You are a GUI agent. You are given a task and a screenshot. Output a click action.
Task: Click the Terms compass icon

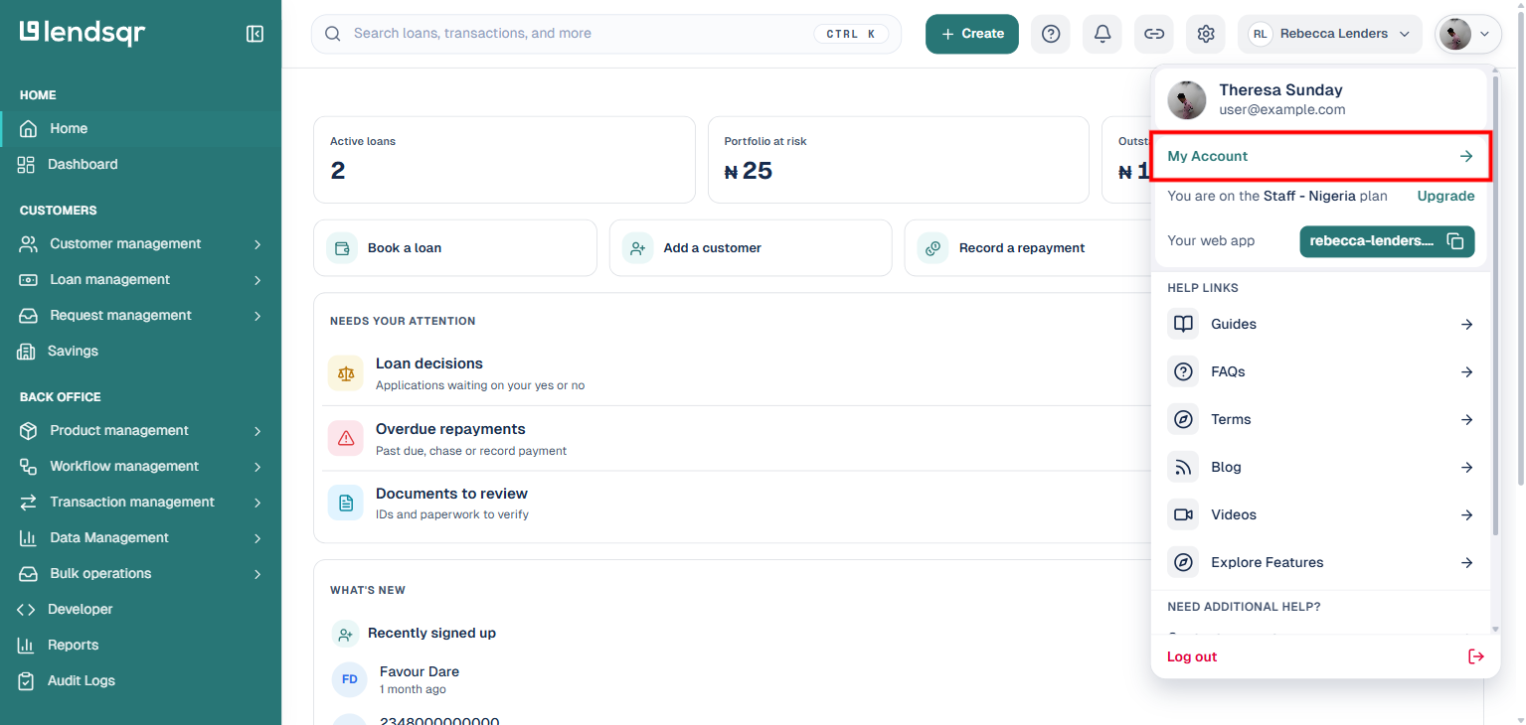tap(1183, 419)
